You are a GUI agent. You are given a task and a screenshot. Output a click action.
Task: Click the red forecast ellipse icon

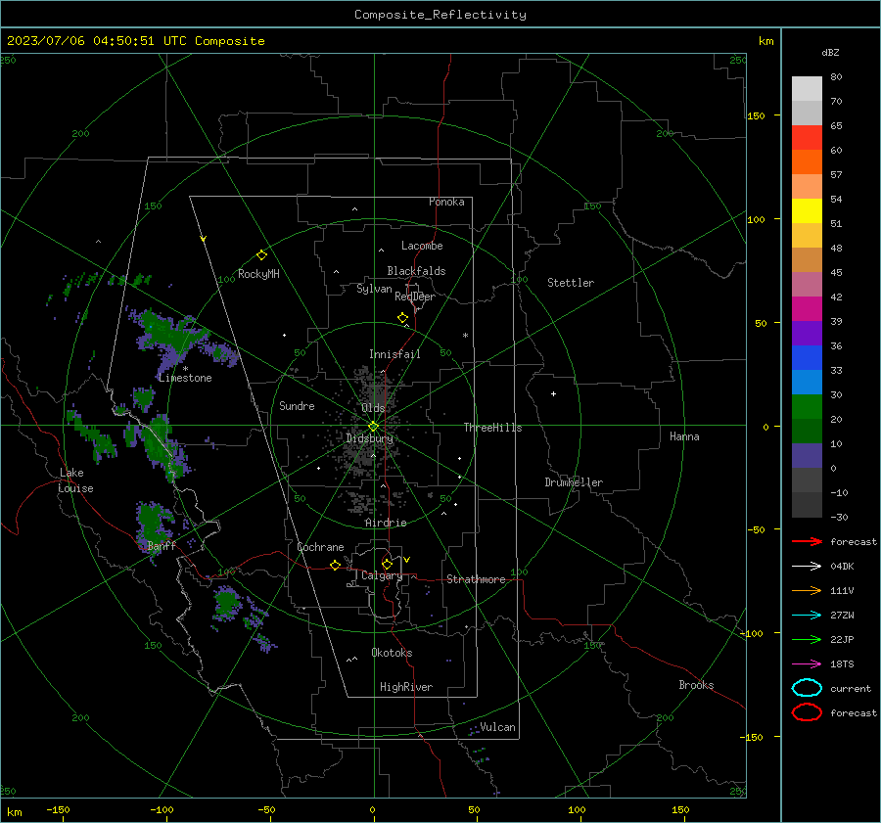(807, 712)
